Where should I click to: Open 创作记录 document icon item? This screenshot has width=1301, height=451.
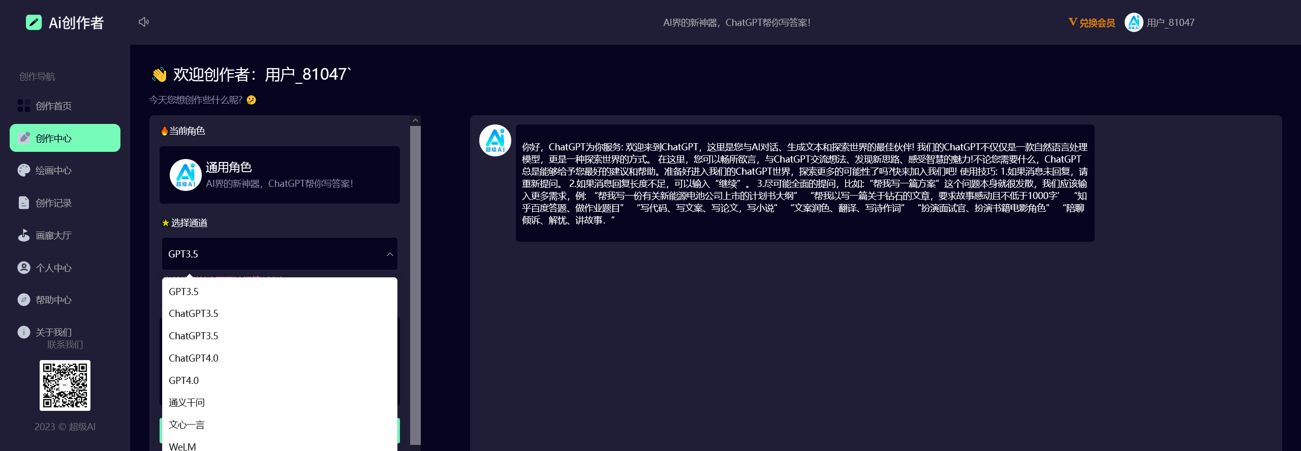click(24, 203)
